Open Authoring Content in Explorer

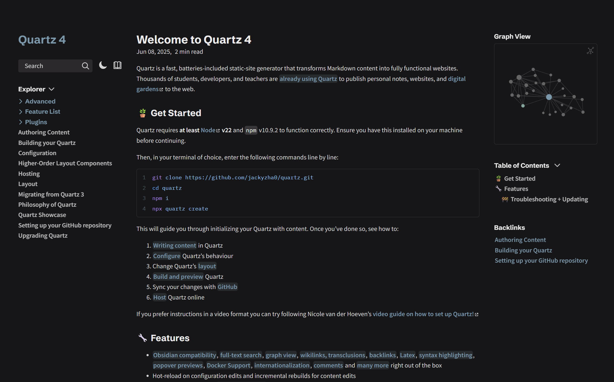pyautogui.click(x=44, y=132)
